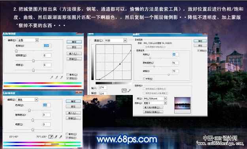Toggle 预览 checkbox in lower Hue/Saturation dialog

coord(67,138)
